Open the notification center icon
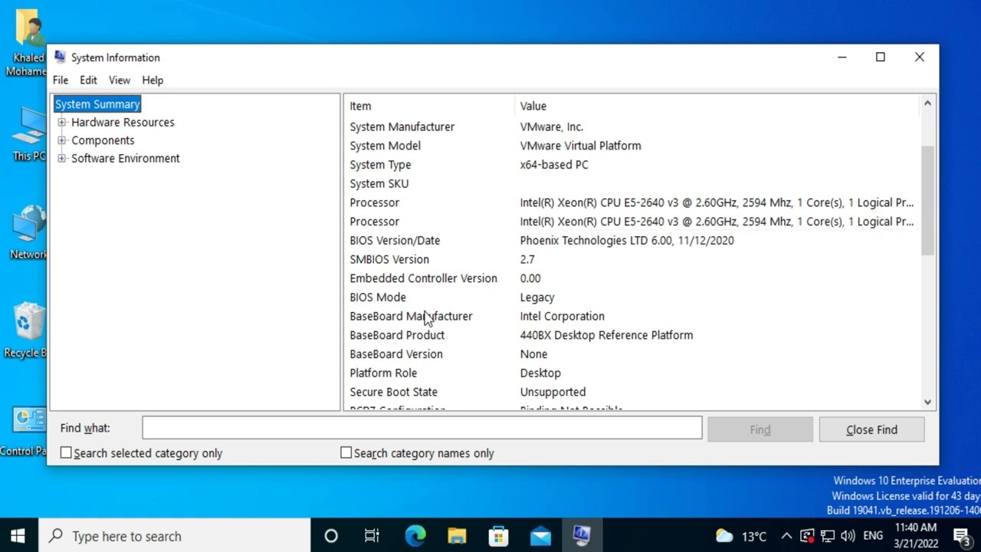 point(961,536)
